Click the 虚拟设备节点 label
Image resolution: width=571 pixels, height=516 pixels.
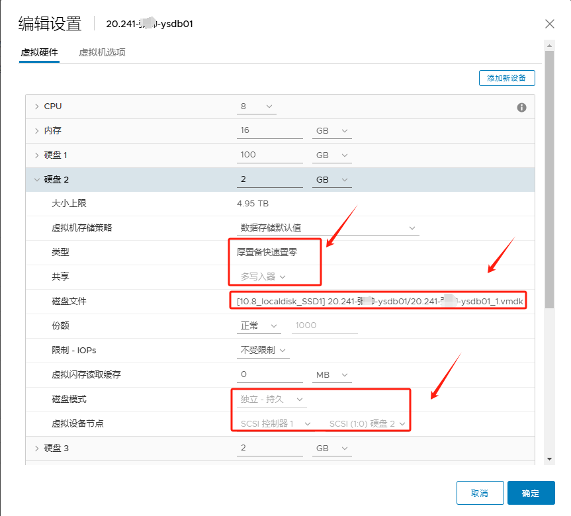pos(77,424)
